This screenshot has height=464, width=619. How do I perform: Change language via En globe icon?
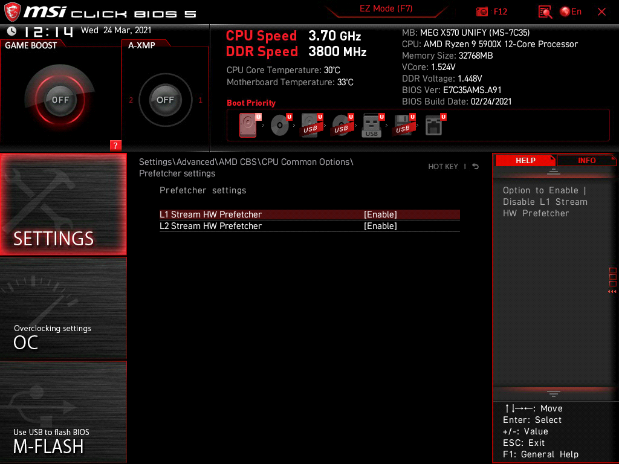[x=571, y=12]
